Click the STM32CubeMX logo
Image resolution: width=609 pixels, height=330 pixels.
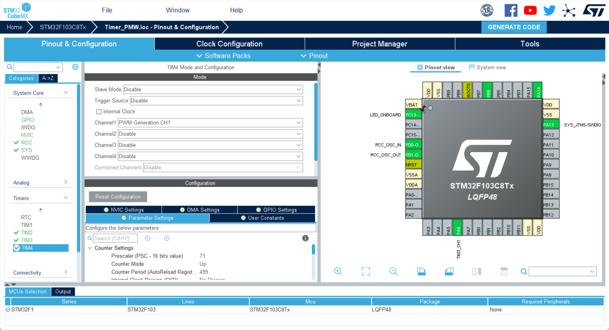pos(17,11)
